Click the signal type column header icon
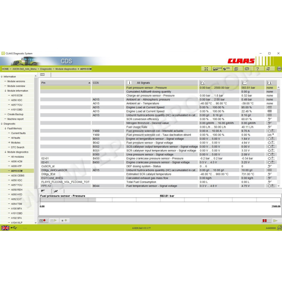 [x=269, y=83]
